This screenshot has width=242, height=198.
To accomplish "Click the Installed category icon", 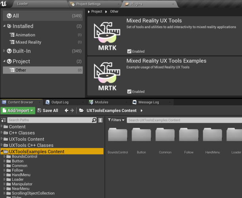I will pyautogui.click(x=9, y=26).
